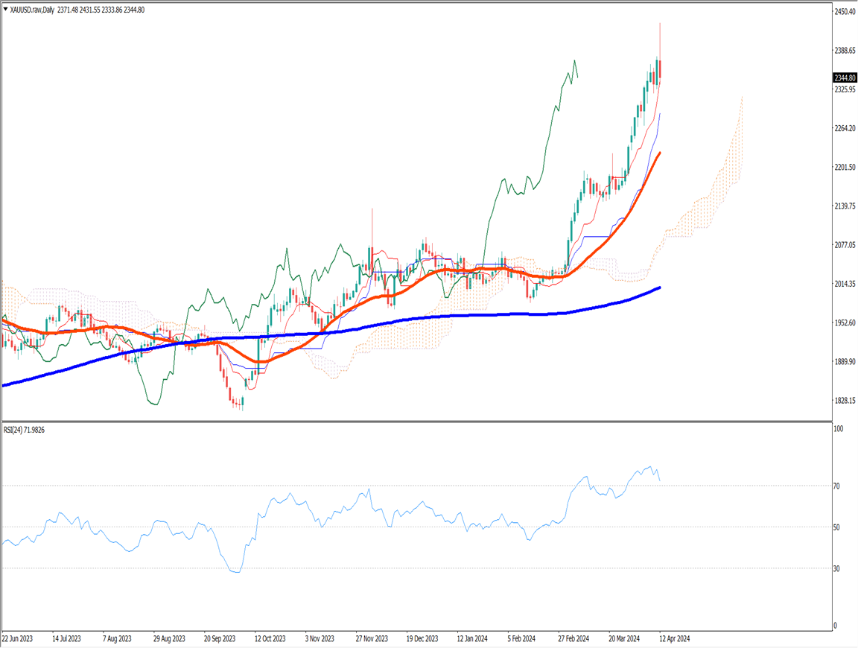
Task: Click the current price tag 2344.80
Action: (844, 77)
